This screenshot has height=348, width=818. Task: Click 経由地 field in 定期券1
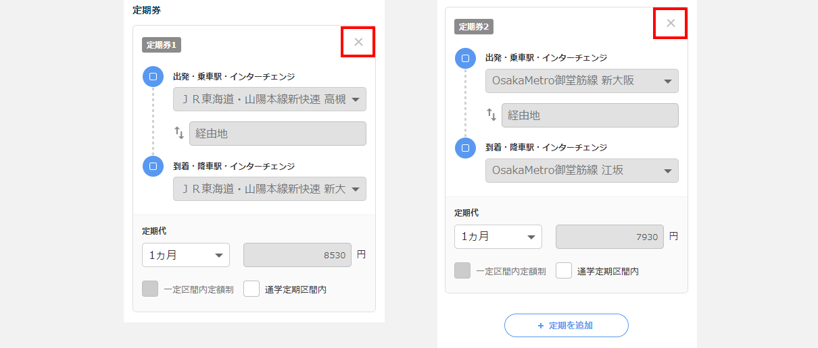tap(278, 134)
